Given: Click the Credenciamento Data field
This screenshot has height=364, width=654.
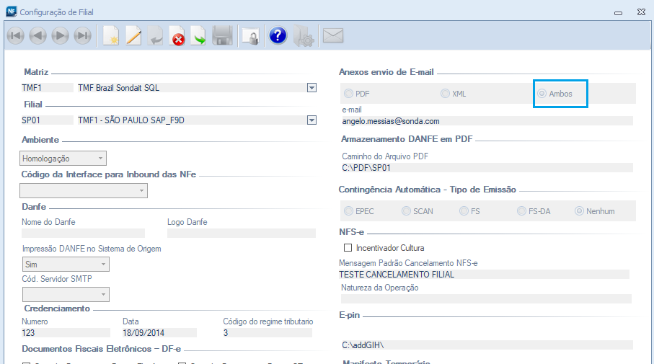Looking at the screenshot, I should (159, 333).
